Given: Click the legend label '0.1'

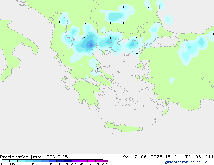Looking at the screenshot, I should pos(4,164).
